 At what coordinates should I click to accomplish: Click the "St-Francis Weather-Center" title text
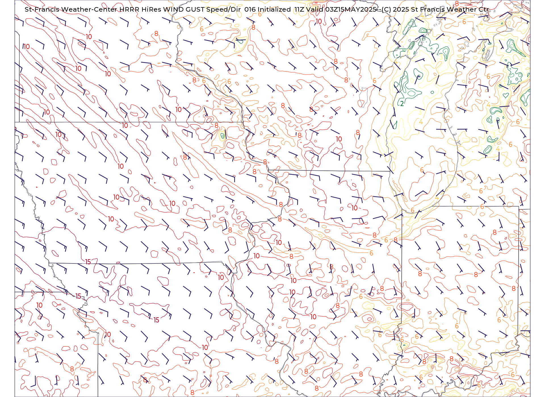(71, 9)
